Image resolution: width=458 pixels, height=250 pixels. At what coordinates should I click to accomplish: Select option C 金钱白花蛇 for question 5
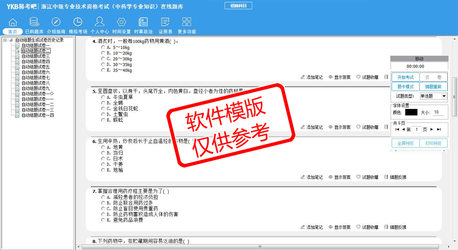point(103,109)
